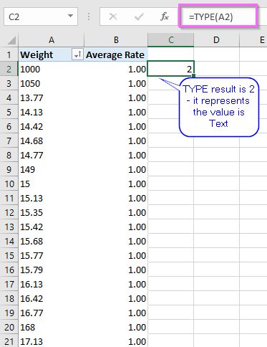
Task: Select cell C2 showing result 2
Action: (170, 69)
